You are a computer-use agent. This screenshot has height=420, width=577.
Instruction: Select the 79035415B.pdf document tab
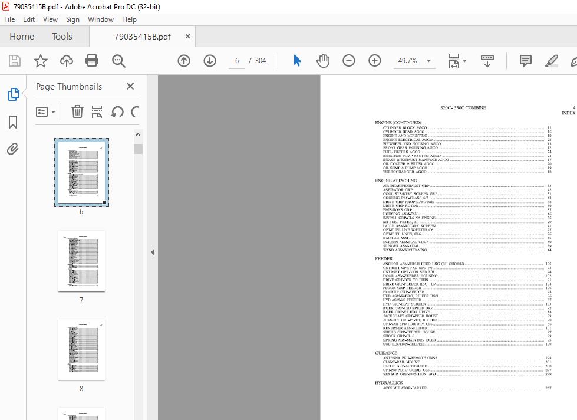click(143, 37)
